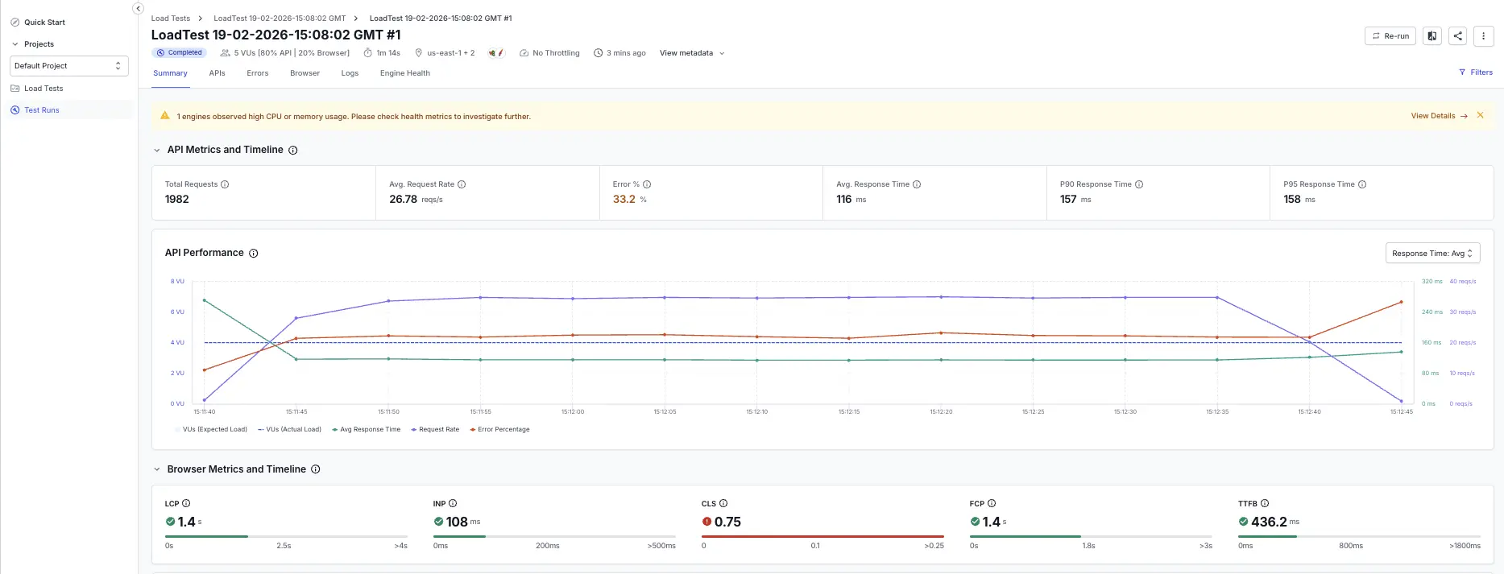Open Quick Start in the sidebar
Image resolution: width=1504 pixels, height=574 pixels.
coord(44,23)
